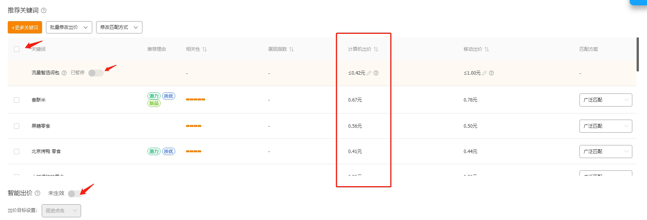Sort by 移动出价 column sort icon
The width and height of the screenshot is (647, 220).
[x=487, y=49]
